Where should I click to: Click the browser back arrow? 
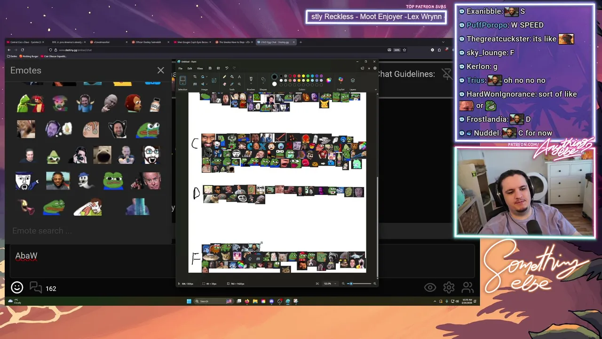click(x=9, y=50)
